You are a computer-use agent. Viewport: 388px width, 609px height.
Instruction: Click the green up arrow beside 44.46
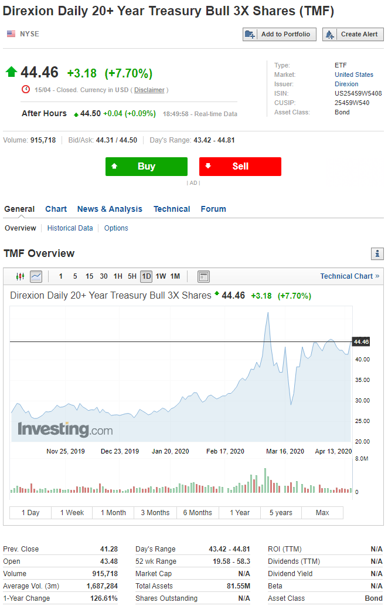[x=11, y=72]
